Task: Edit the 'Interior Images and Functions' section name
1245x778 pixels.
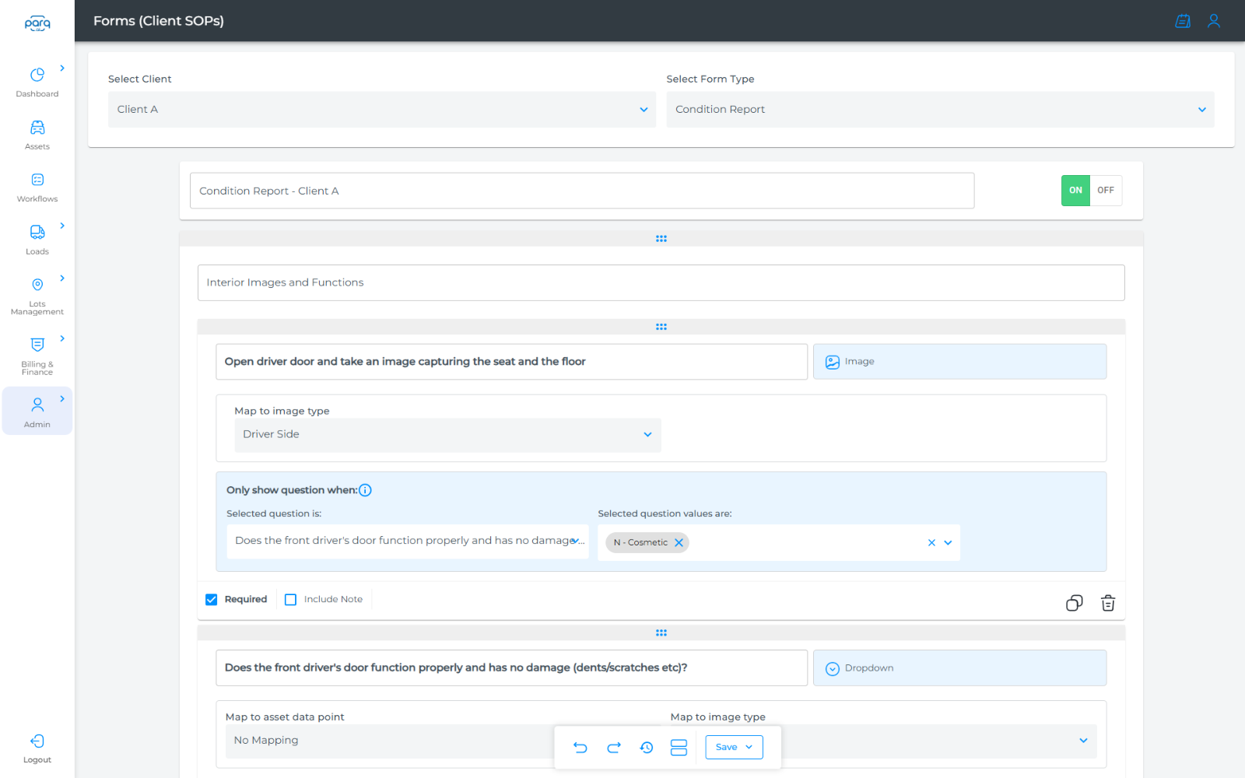Action: point(661,282)
